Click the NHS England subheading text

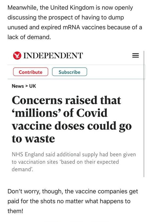pyautogui.click(x=74, y=162)
